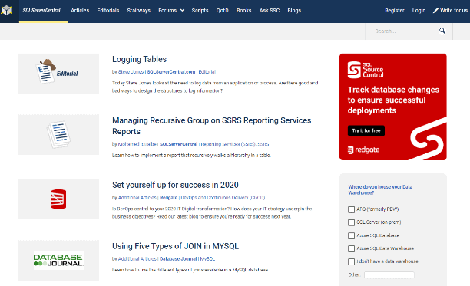470x286 pixels.
Task: Click the pencil icon beside Write for us
Action: [x=435, y=11]
